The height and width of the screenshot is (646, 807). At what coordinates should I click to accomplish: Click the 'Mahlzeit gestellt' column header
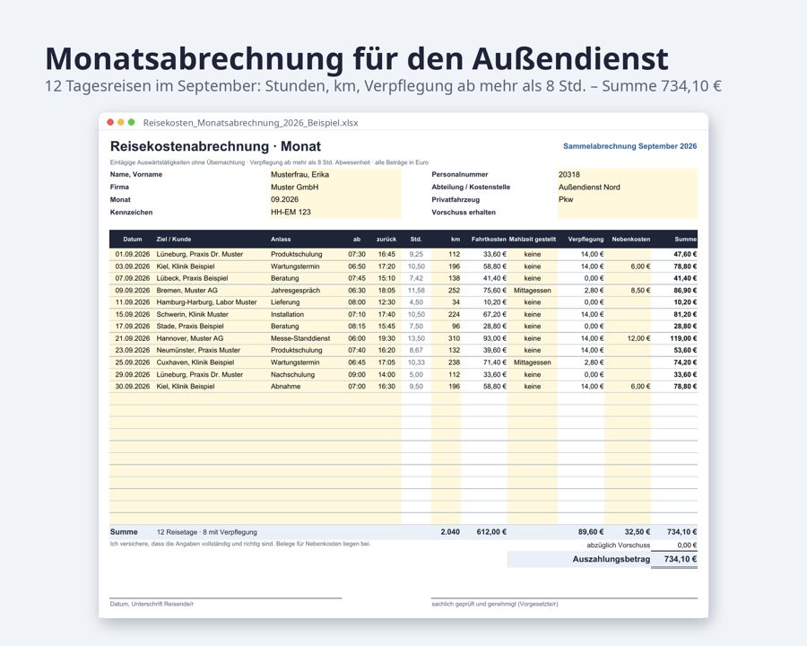pos(532,239)
